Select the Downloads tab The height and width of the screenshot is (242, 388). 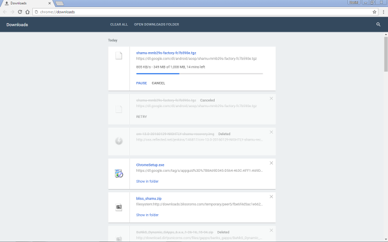coord(27,3)
